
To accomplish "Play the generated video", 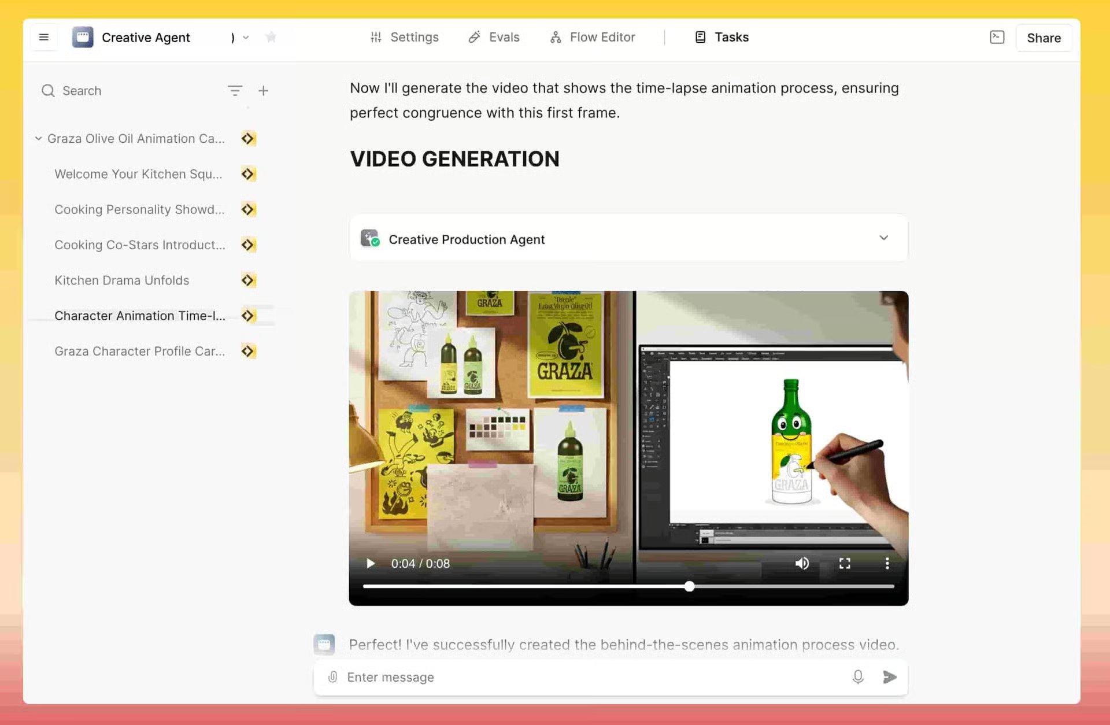I will click(371, 564).
